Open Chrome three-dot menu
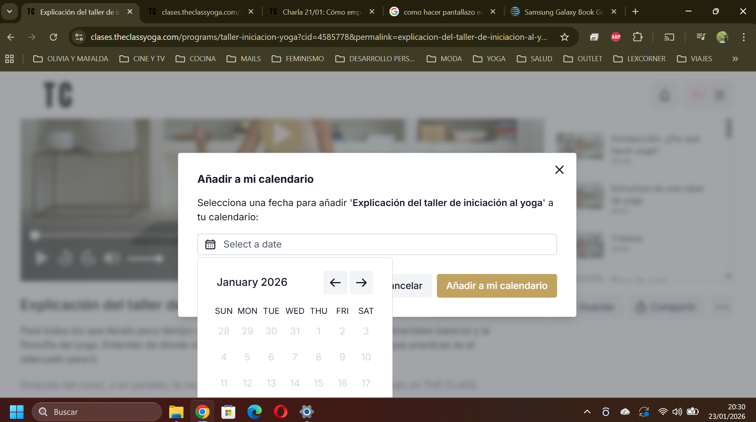 [x=743, y=37]
